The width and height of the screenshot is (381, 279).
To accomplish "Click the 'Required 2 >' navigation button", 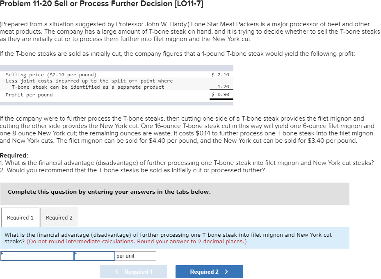I will tap(209, 271).
